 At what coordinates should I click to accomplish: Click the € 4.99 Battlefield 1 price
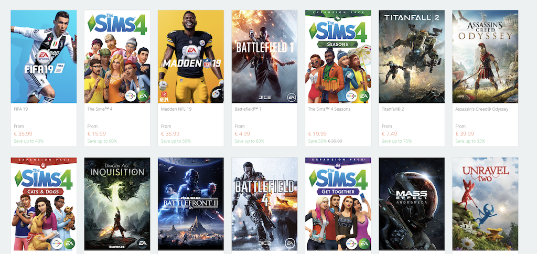[242, 134]
